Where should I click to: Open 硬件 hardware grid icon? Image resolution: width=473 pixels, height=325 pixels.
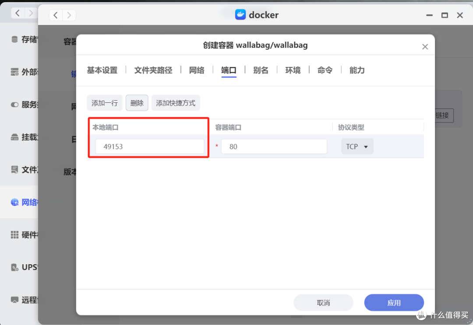(14, 234)
